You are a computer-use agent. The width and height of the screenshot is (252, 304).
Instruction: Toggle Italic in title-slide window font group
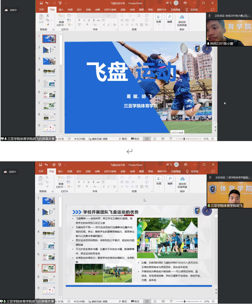tap(84, 20)
